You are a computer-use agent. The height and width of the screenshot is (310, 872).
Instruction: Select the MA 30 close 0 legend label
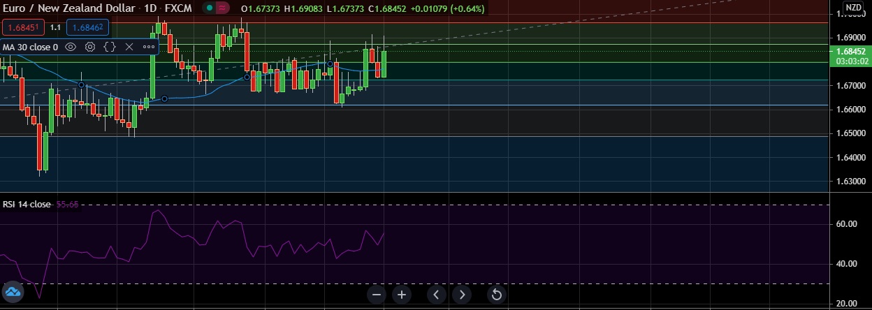(x=30, y=47)
